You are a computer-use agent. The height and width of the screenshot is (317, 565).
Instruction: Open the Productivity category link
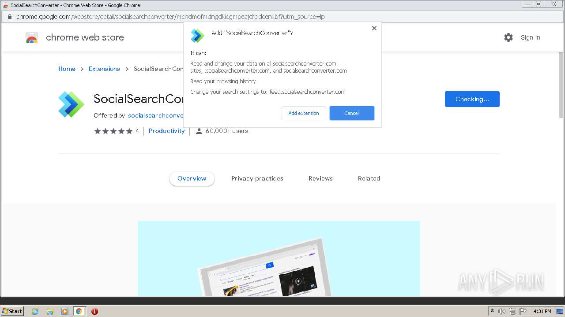[x=166, y=131]
